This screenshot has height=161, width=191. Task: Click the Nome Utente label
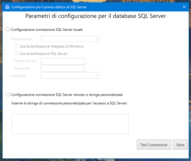[25, 61]
